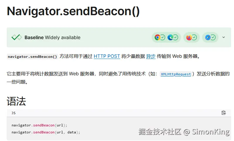Click the 语法 section heading

pos(16,101)
